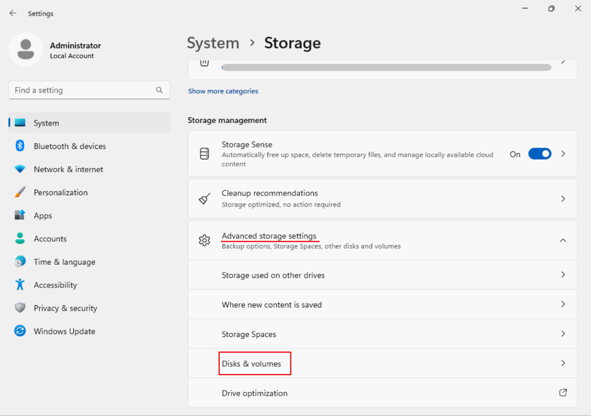
Task: Select Privacy & security in sidebar
Action: [89, 308]
